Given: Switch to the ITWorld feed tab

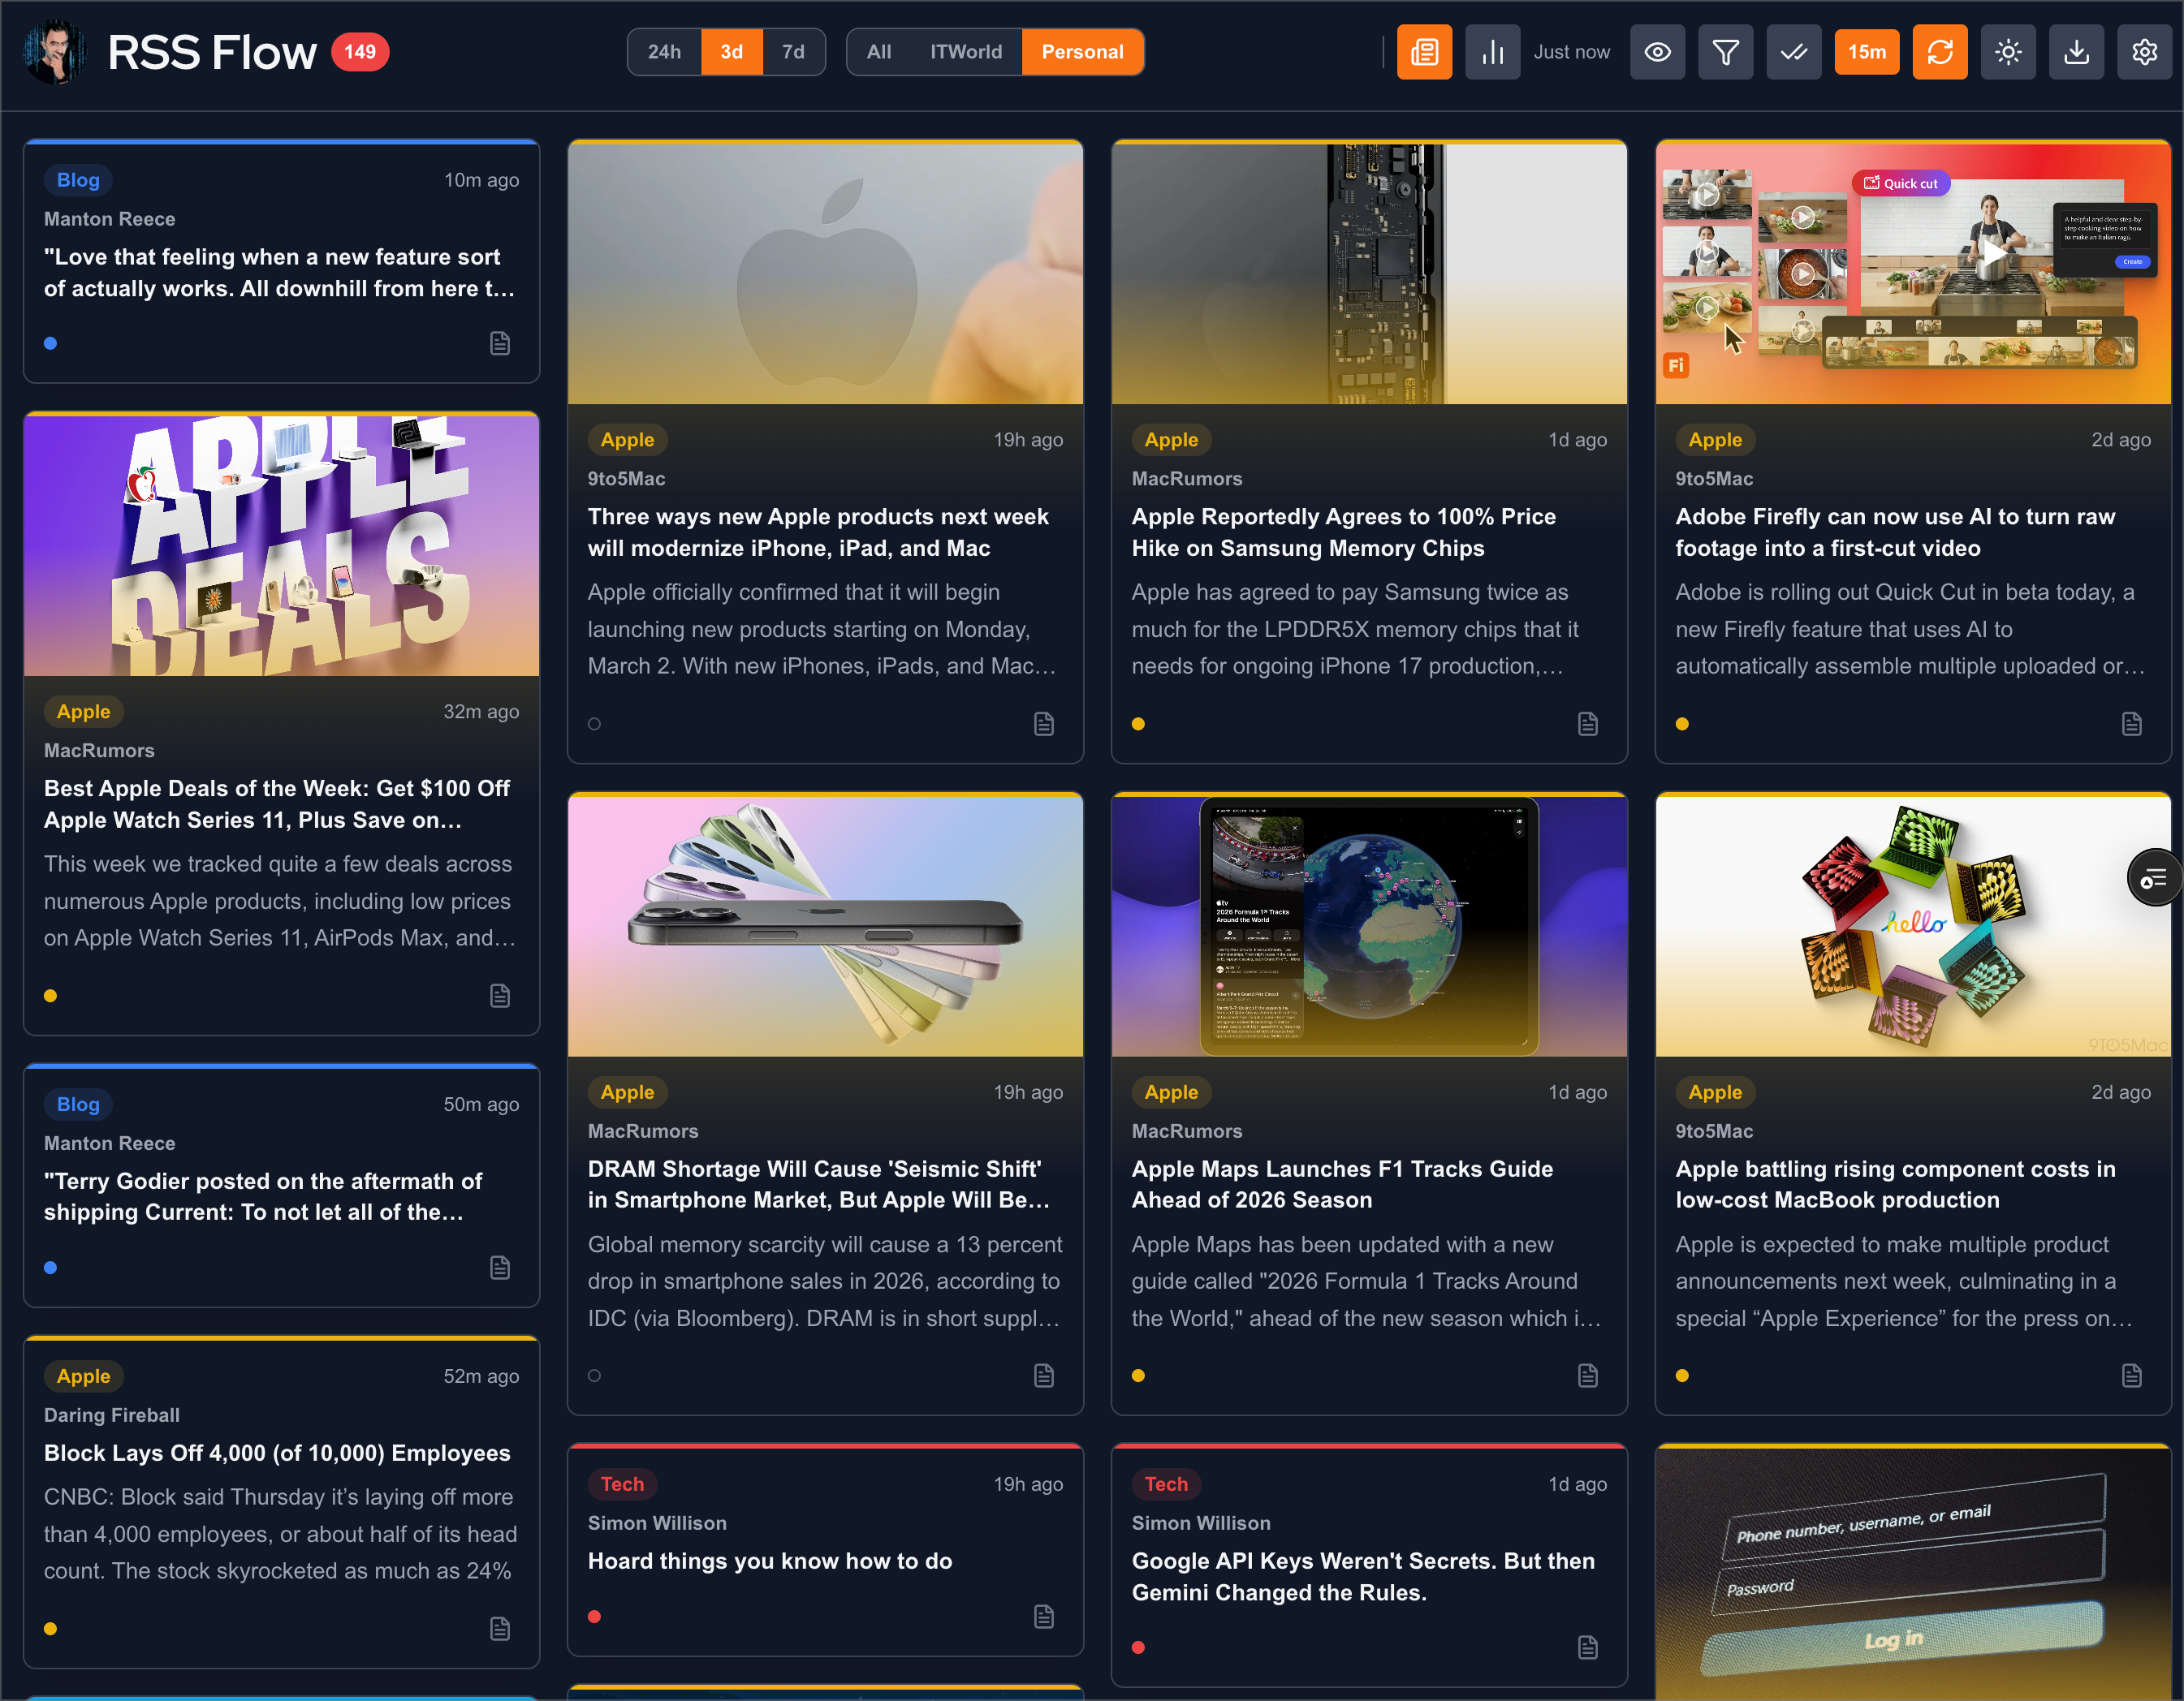Looking at the screenshot, I should (x=965, y=52).
